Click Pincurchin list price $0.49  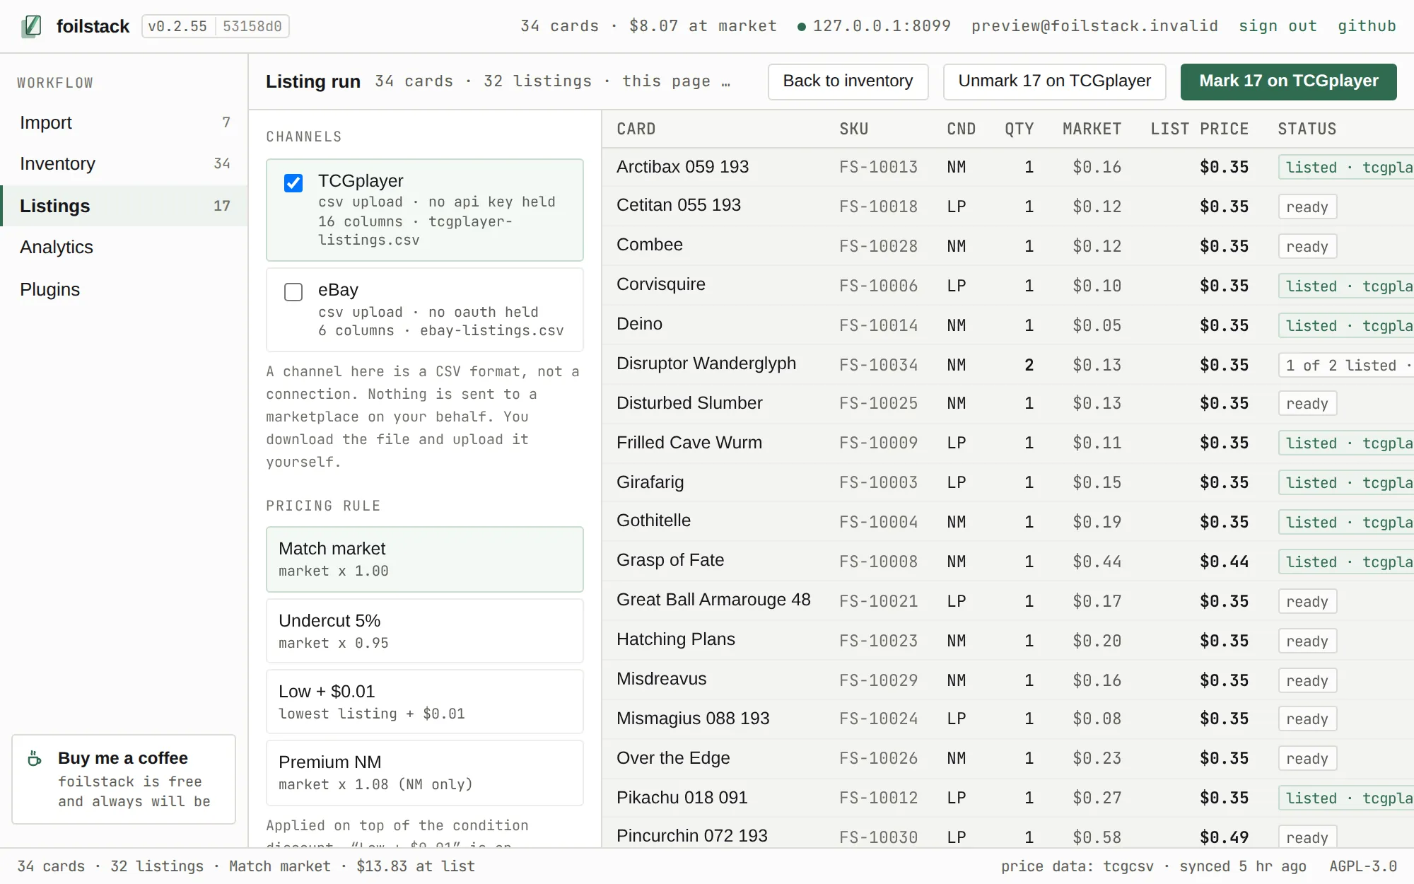(1224, 837)
